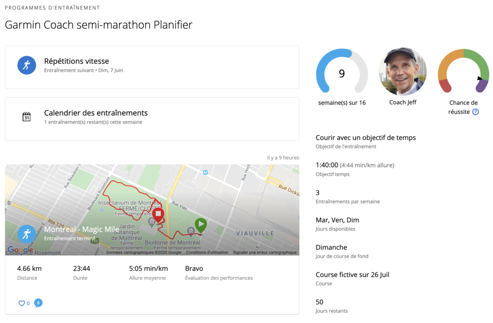
Task: Click the green start marker on the map
Action: [201, 225]
